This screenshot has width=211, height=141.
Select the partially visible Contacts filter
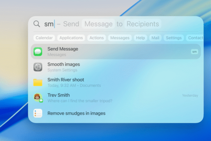pyautogui.click(x=195, y=38)
